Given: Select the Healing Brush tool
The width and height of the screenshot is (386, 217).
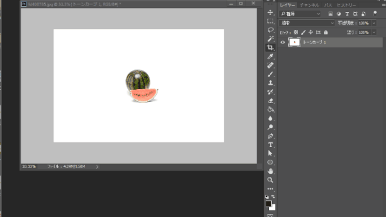Looking at the screenshot, I should tap(270, 66).
